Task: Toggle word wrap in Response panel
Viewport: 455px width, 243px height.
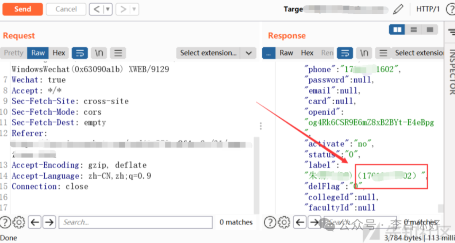Action: coord(345,53)
